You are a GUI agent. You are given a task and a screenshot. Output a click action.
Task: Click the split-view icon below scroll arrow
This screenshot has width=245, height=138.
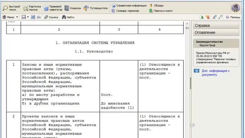click(x=187, y=28)
